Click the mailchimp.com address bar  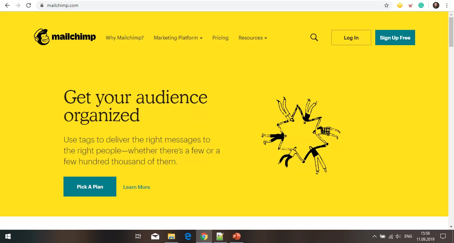coord(199,5)
